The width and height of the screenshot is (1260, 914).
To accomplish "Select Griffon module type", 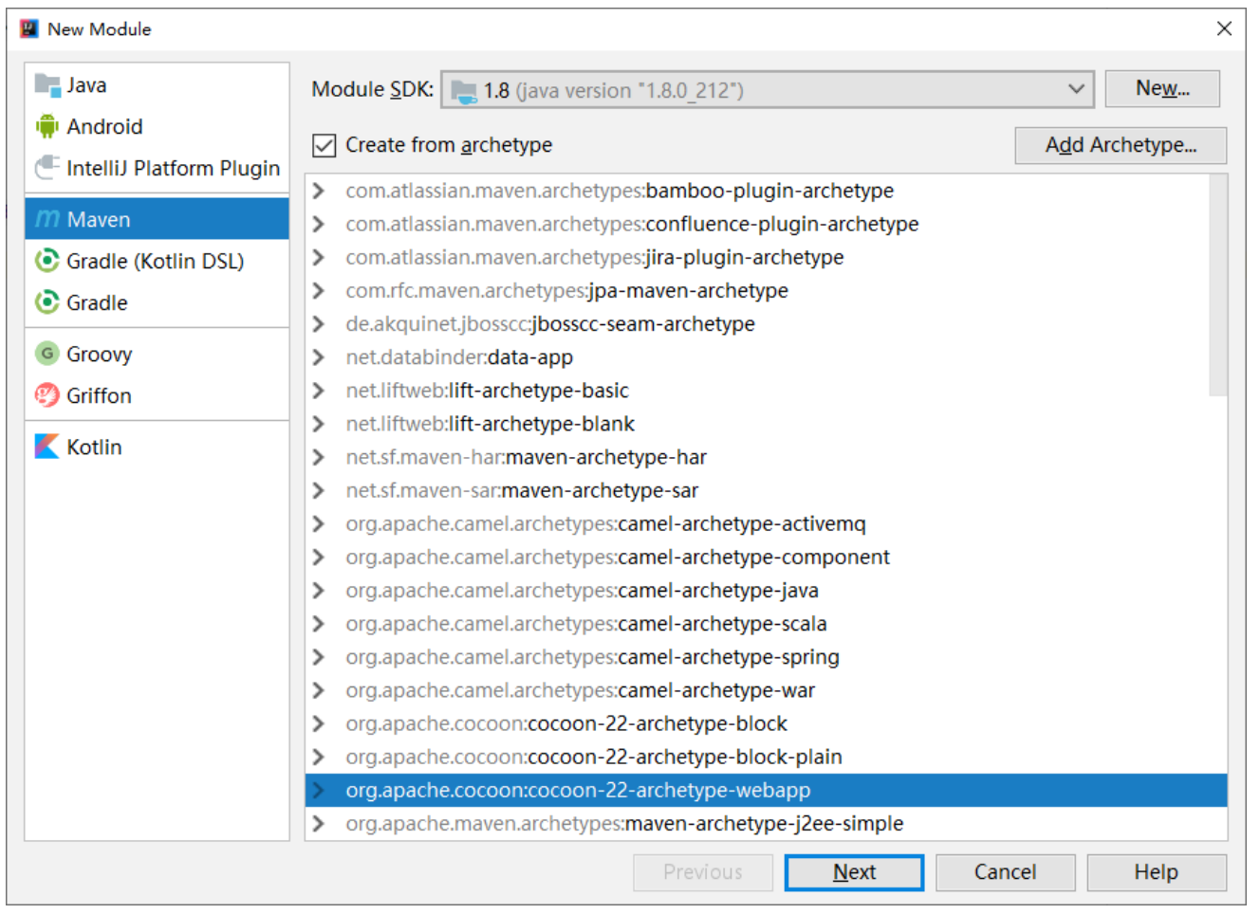I will coord(157,395).
